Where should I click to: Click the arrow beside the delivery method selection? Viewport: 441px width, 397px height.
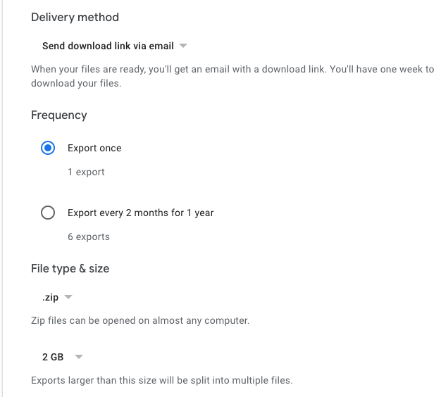point(183,46)
